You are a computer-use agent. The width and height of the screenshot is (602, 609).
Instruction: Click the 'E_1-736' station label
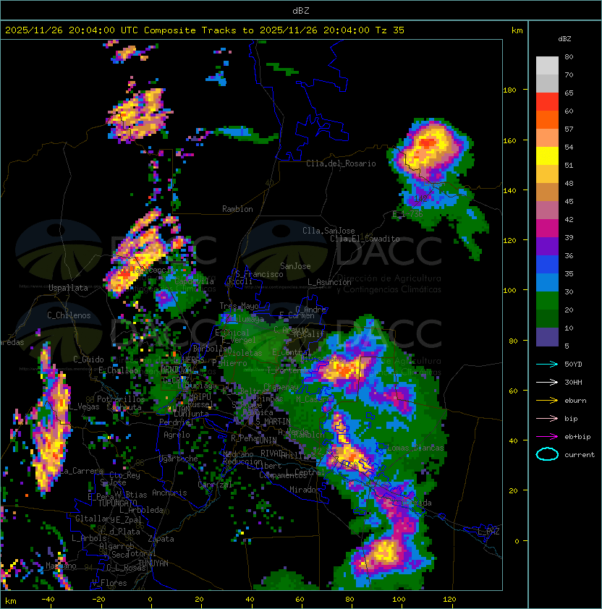click(407, 214)
